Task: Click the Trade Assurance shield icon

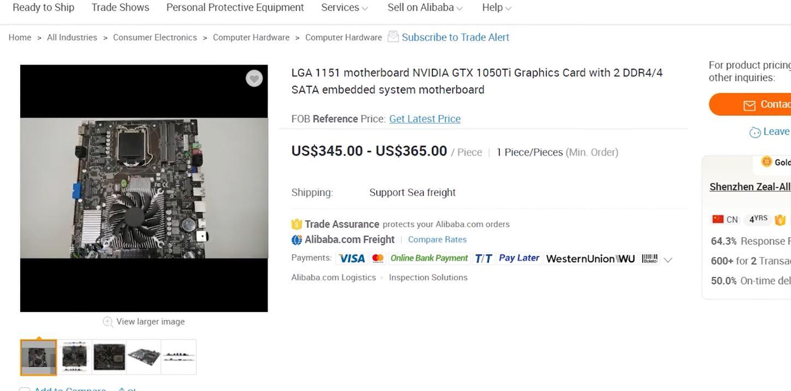Action: coord(297,224)
